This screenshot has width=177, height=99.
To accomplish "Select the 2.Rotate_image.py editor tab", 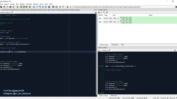I will tap(6, 12).
